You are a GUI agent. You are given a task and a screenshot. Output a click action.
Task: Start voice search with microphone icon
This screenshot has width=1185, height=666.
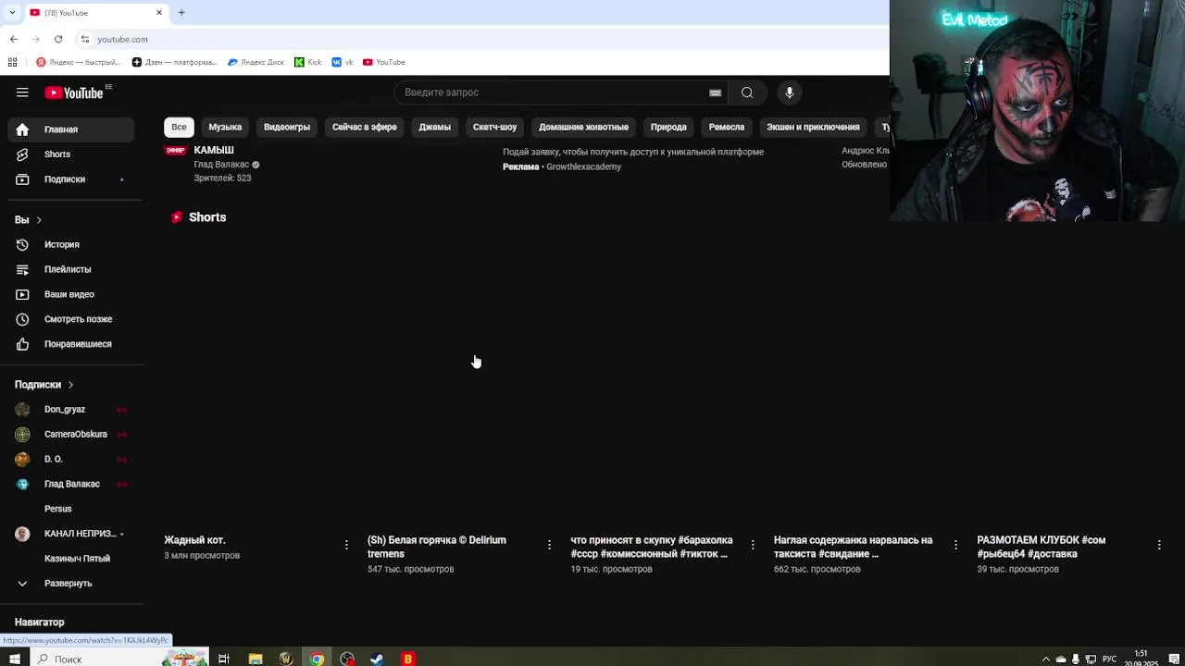(x=790, y=92)
